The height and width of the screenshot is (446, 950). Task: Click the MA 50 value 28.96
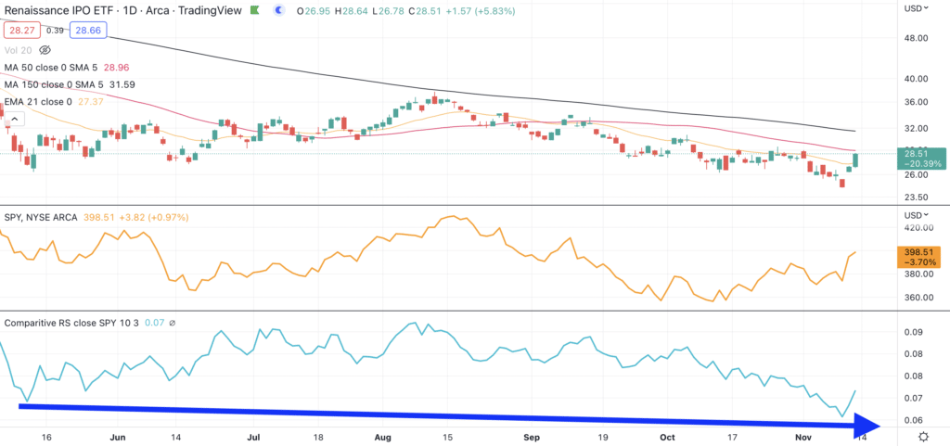pyautogui.click(x=116, y=68)
